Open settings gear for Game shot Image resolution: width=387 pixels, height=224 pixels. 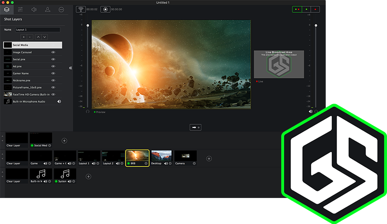click(x=50, y=164)
